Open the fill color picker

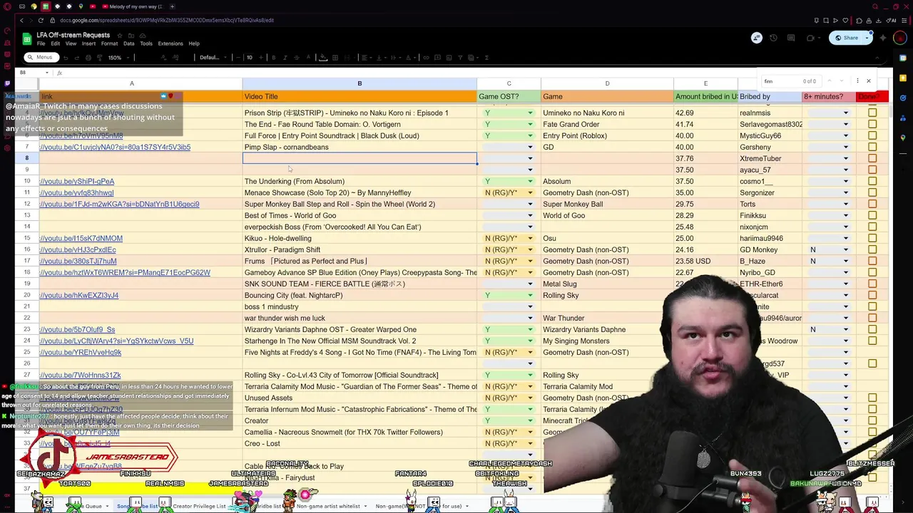point(323,57)
